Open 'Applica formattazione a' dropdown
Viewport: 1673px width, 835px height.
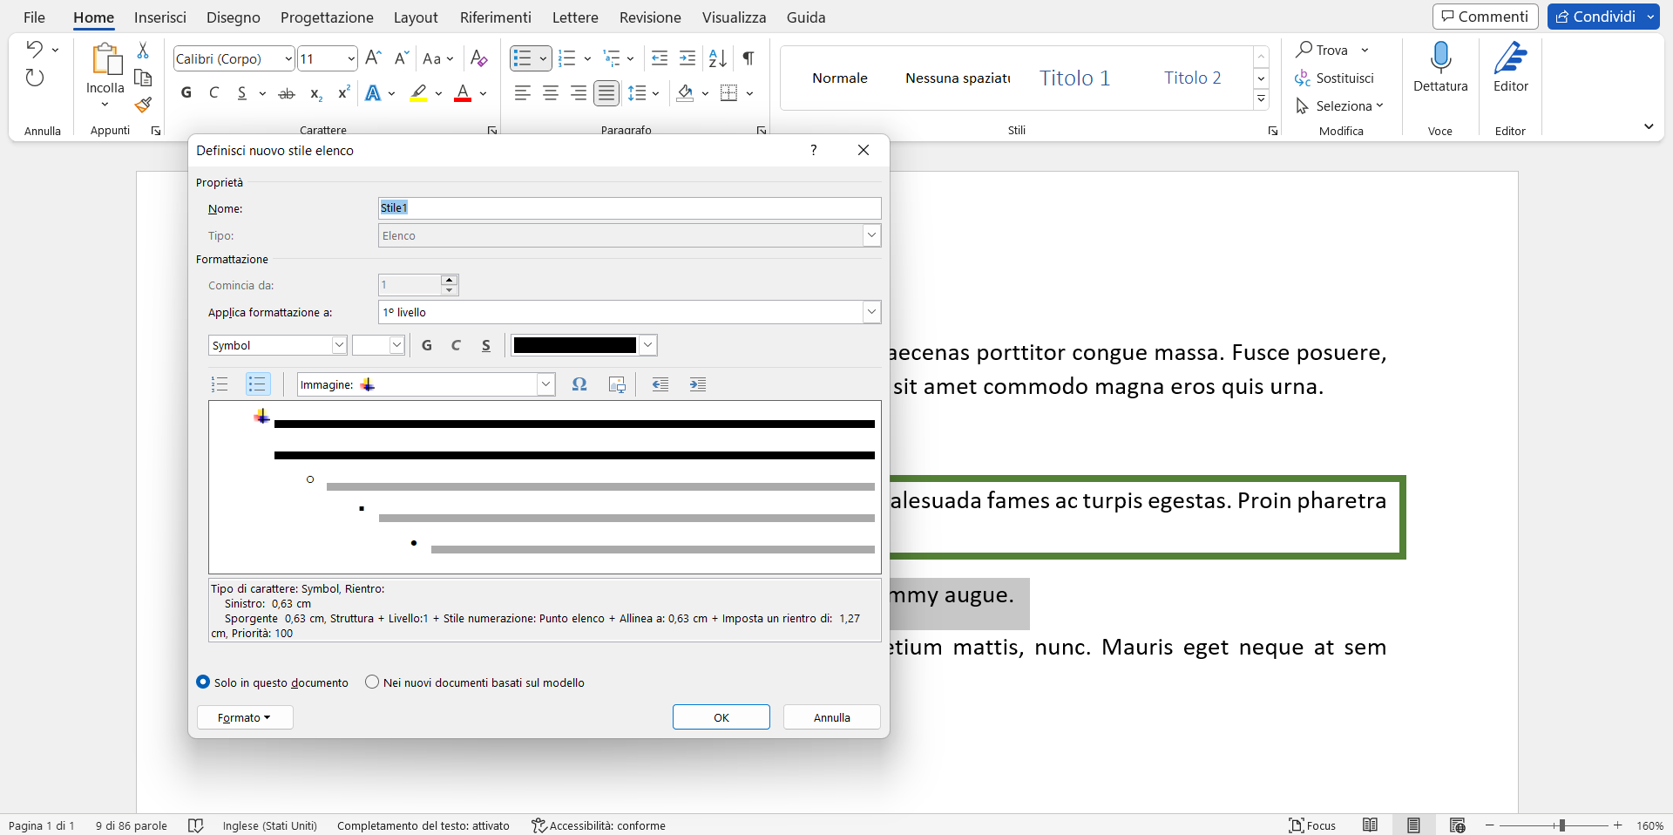(871, 312)
